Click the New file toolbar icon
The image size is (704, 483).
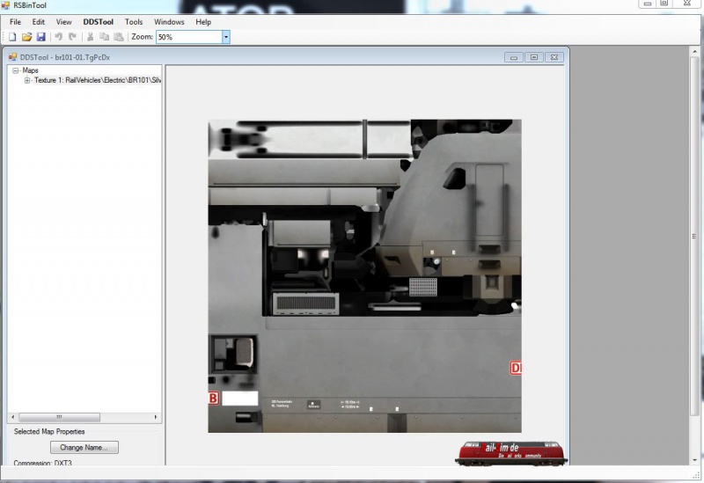coord(12,37)
